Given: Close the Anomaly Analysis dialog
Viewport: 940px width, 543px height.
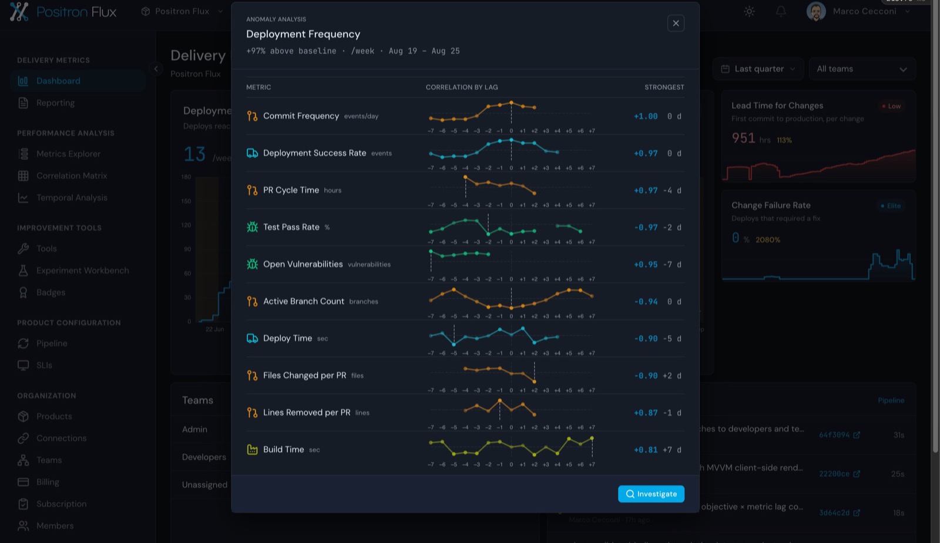Looking at the screenshot, I should (676, 23).
